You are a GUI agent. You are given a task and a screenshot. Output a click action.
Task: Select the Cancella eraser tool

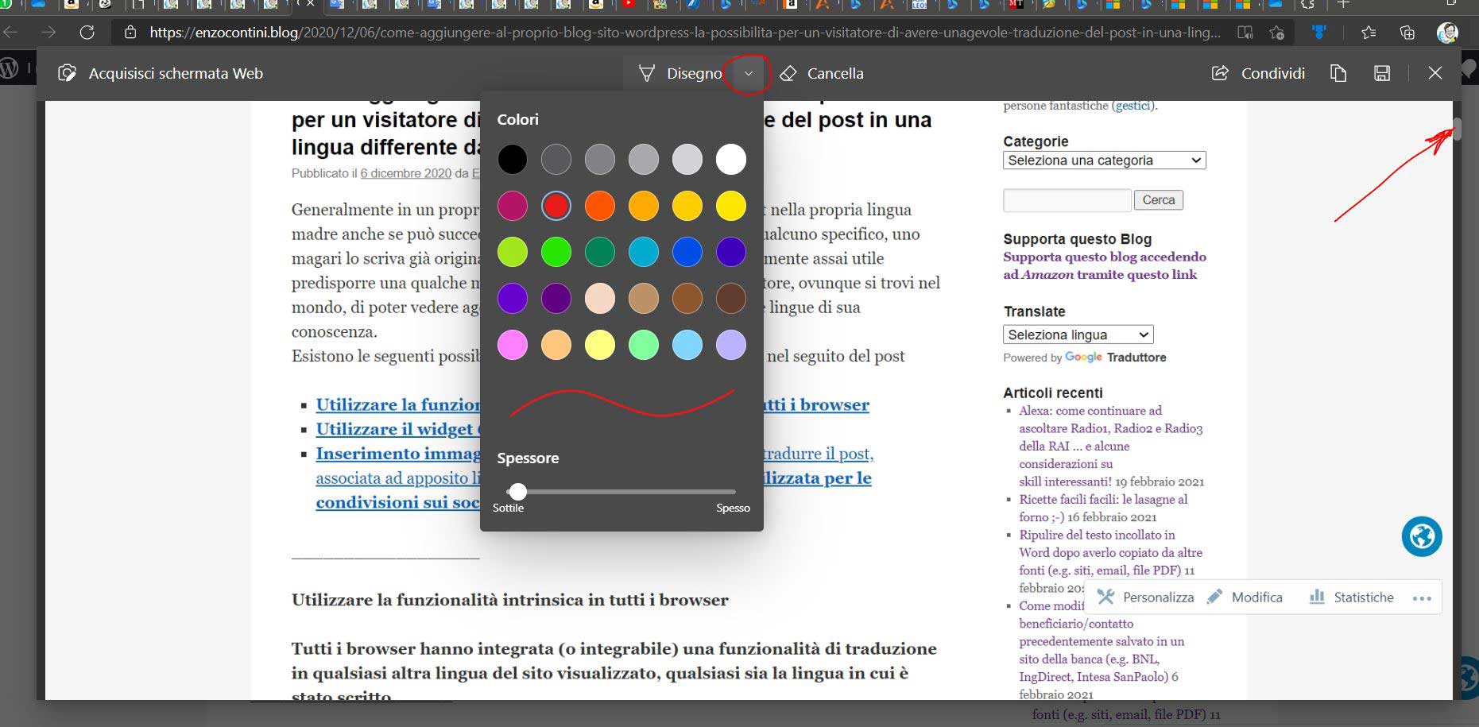[x=822, y=73]
